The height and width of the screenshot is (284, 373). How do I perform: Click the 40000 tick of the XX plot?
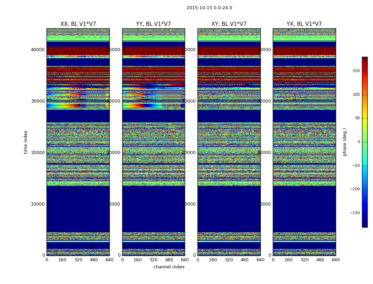[38, 50]
